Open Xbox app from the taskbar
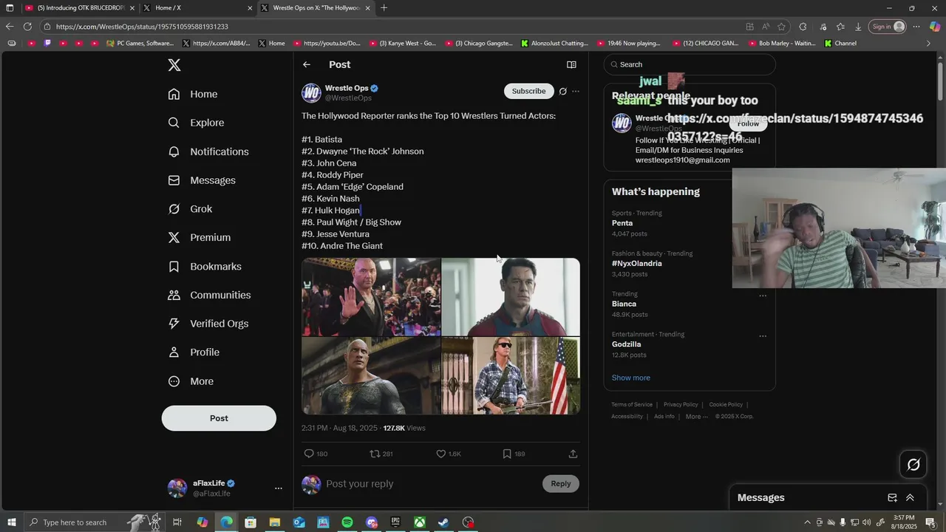The image size is (946, 532). 419,522
